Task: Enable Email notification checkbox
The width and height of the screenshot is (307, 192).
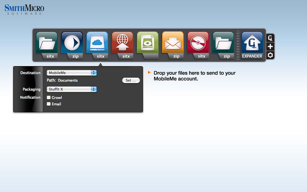Action: tap(49, 104)
